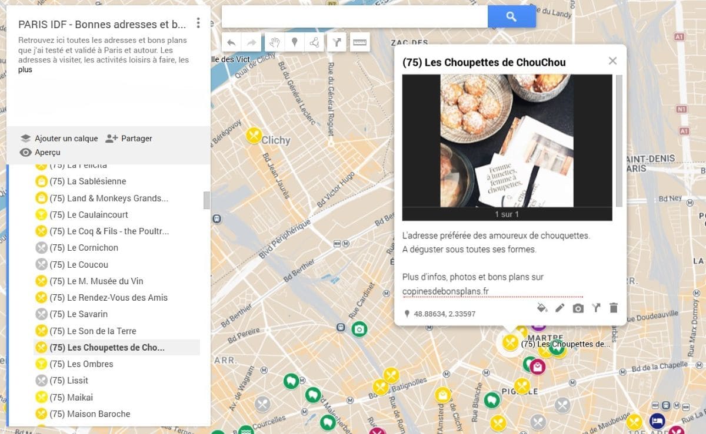Viewport: 706px width, 434px height.
Task: Select the hand pan tool
Action: click(274, 42)
